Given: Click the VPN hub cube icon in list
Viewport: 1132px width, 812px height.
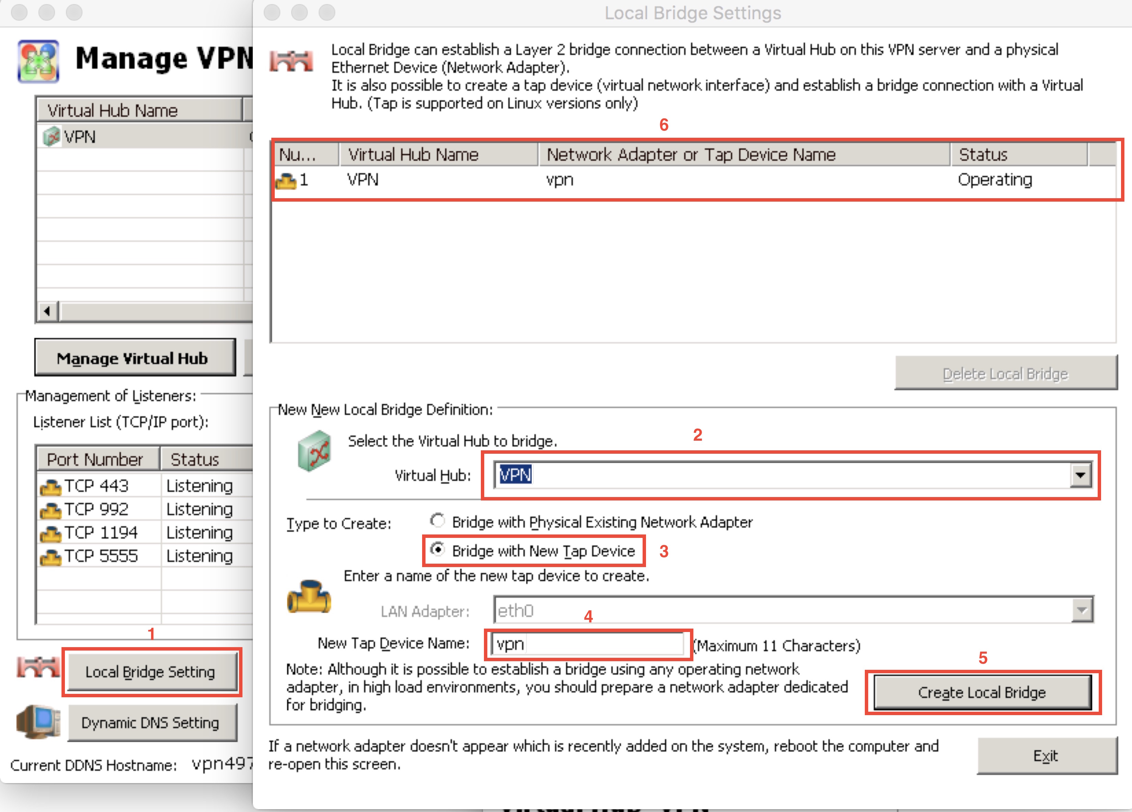Looking at the screenshot, I should (51, 136).
